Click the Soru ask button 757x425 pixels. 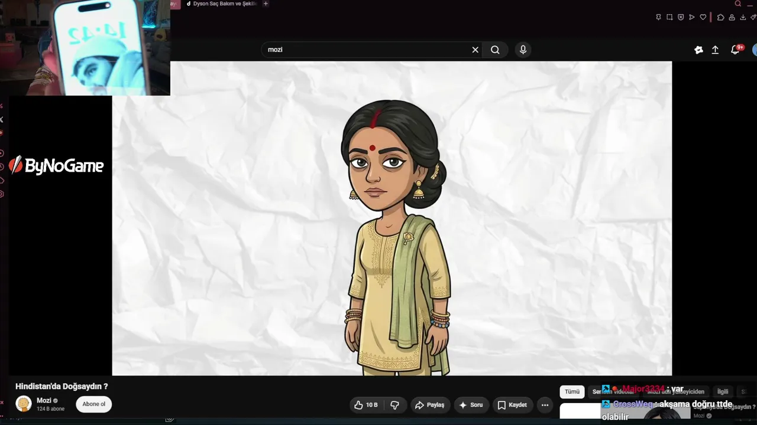[x=471, y=405]
